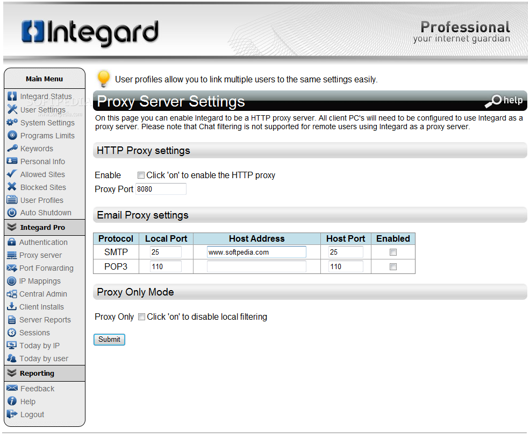This screenshot has width=530, height=436.
Task: Click the SMTP Host Address field
Action: pyautogui.click(x=256, y=252)
